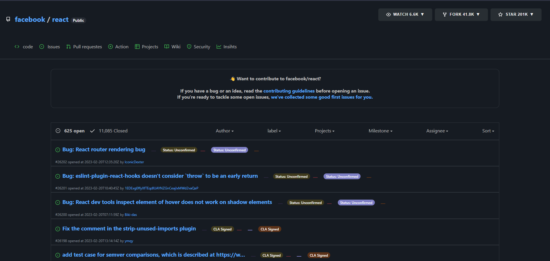Click the checkmark icon beside 11,085 Closed
This screenshot has width=550, height=261.
pos(92,131)
